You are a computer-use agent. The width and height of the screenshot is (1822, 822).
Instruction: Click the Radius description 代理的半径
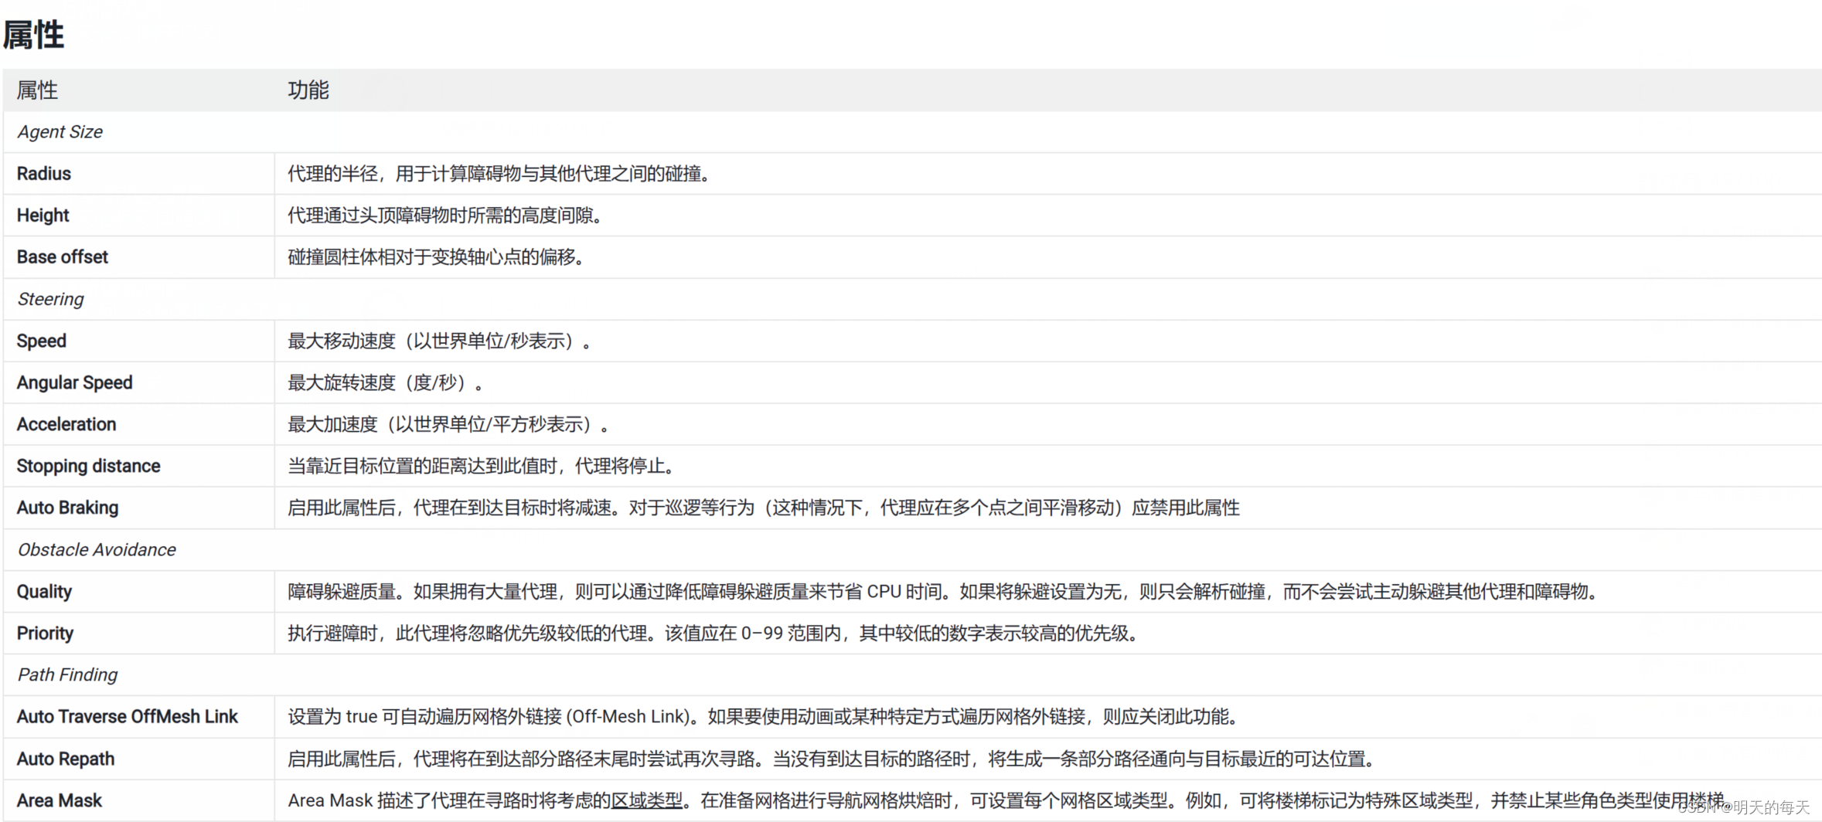tap(499, 174)
